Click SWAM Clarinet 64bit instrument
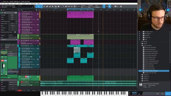Image resolution: width=171 pixels, height=96 pixels. tap(150, 59)
